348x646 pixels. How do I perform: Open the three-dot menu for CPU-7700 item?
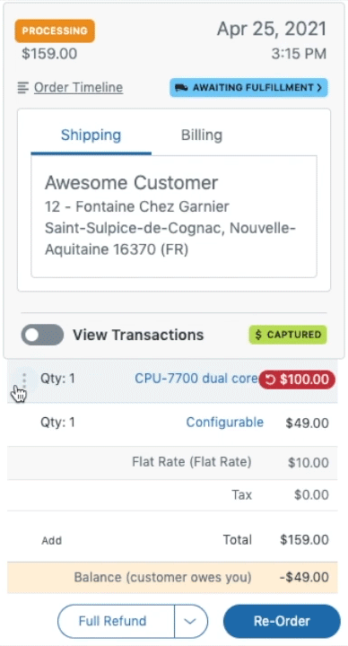24,380
